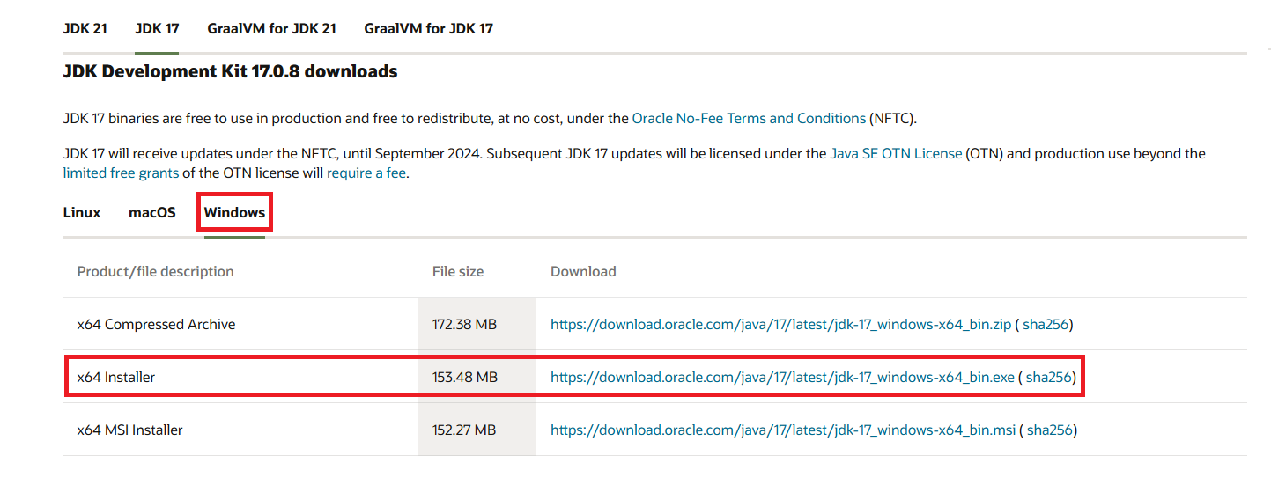Open the GraalVM for JDK 17 tab

click(428, 28)
